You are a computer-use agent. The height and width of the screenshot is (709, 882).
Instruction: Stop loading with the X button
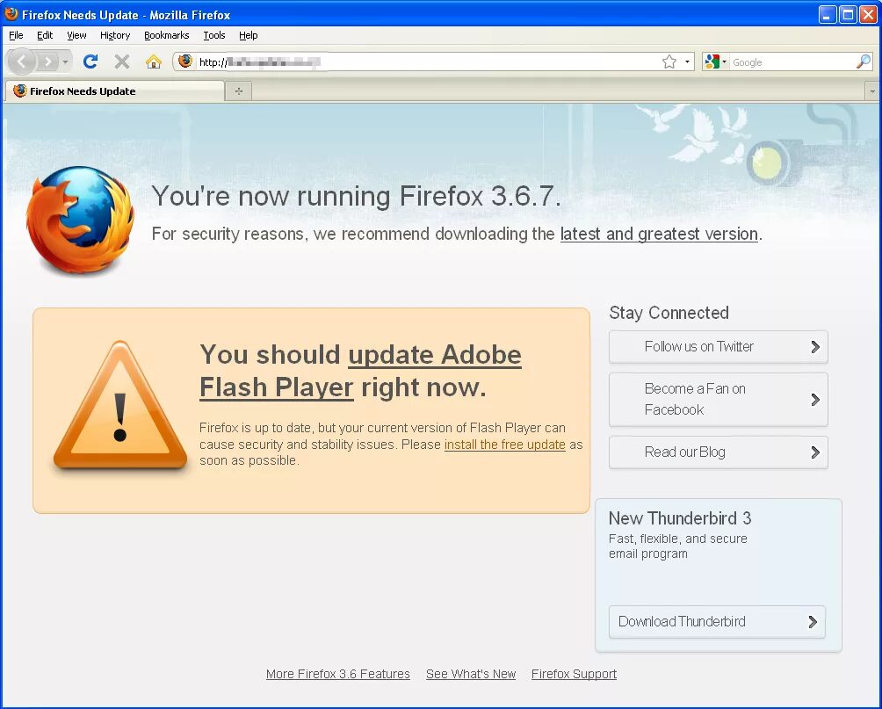[122, 61]
